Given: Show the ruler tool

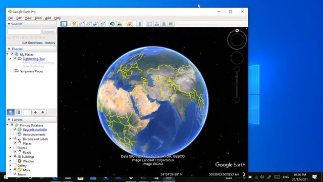Looking at the screenshot, I should [x=140, y=24].
